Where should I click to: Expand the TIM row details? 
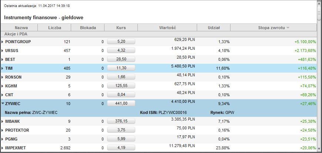tap(3, 68)
